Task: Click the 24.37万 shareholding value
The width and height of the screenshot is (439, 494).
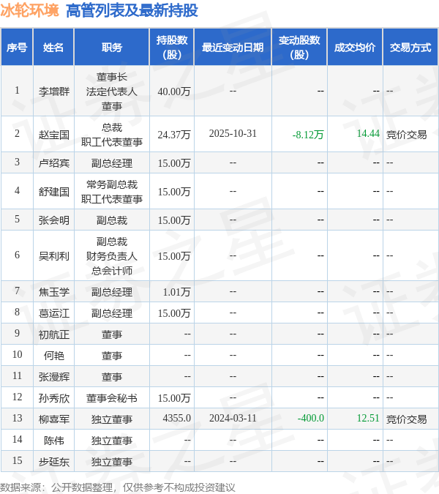Action: point(174,135)
